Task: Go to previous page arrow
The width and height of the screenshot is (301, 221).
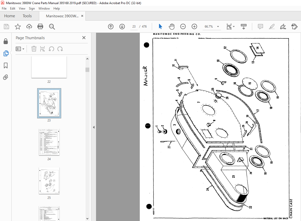Action: (111, 27)
